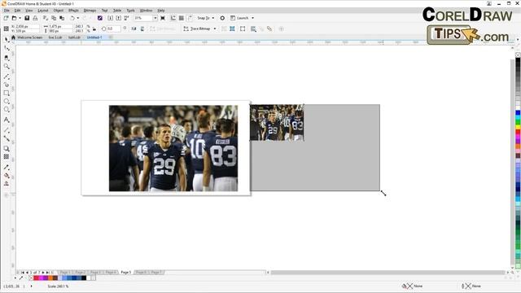Image resolution: width=521 pixels, height=293 pixels.
Task: Select the Zoom magnifier tool
Action: (7, 67)
